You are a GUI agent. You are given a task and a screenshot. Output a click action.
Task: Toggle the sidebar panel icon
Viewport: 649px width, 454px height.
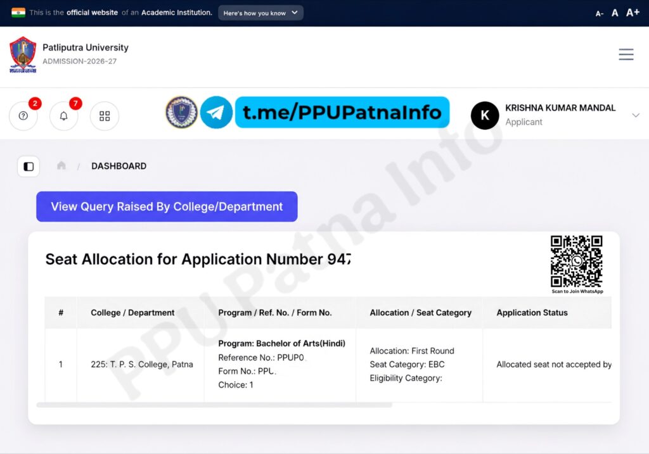(x=29, y=167)
